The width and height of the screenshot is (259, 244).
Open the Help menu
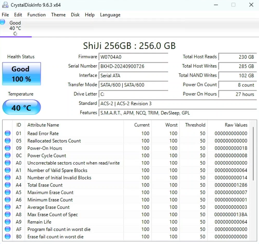tap(90, 15)
